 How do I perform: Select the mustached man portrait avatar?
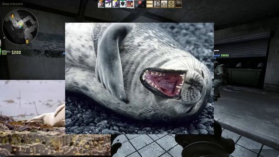point(157,4)
